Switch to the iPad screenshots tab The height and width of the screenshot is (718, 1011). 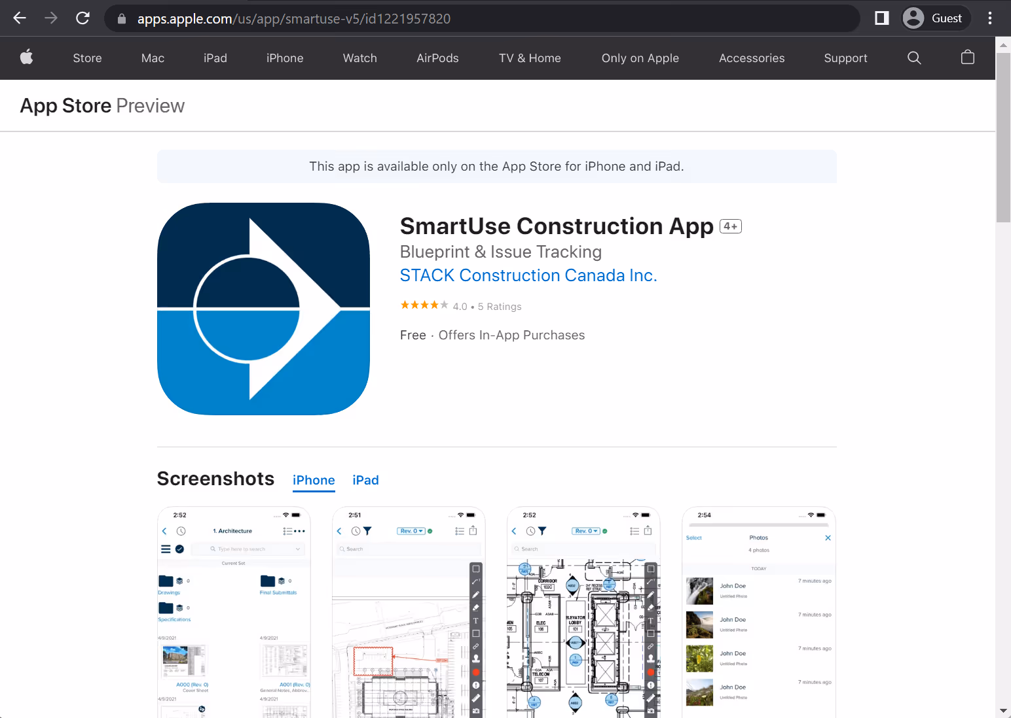pos(365,480)
